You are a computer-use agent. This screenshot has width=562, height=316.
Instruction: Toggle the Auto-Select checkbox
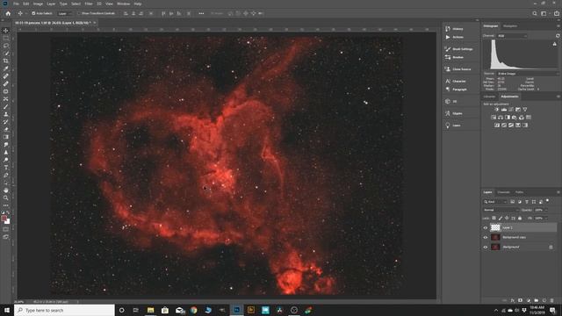33,13
